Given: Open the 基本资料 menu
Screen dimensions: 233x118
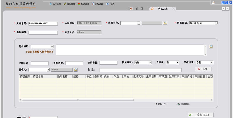Looking at the screenshot, I should (x=55, y=4).
